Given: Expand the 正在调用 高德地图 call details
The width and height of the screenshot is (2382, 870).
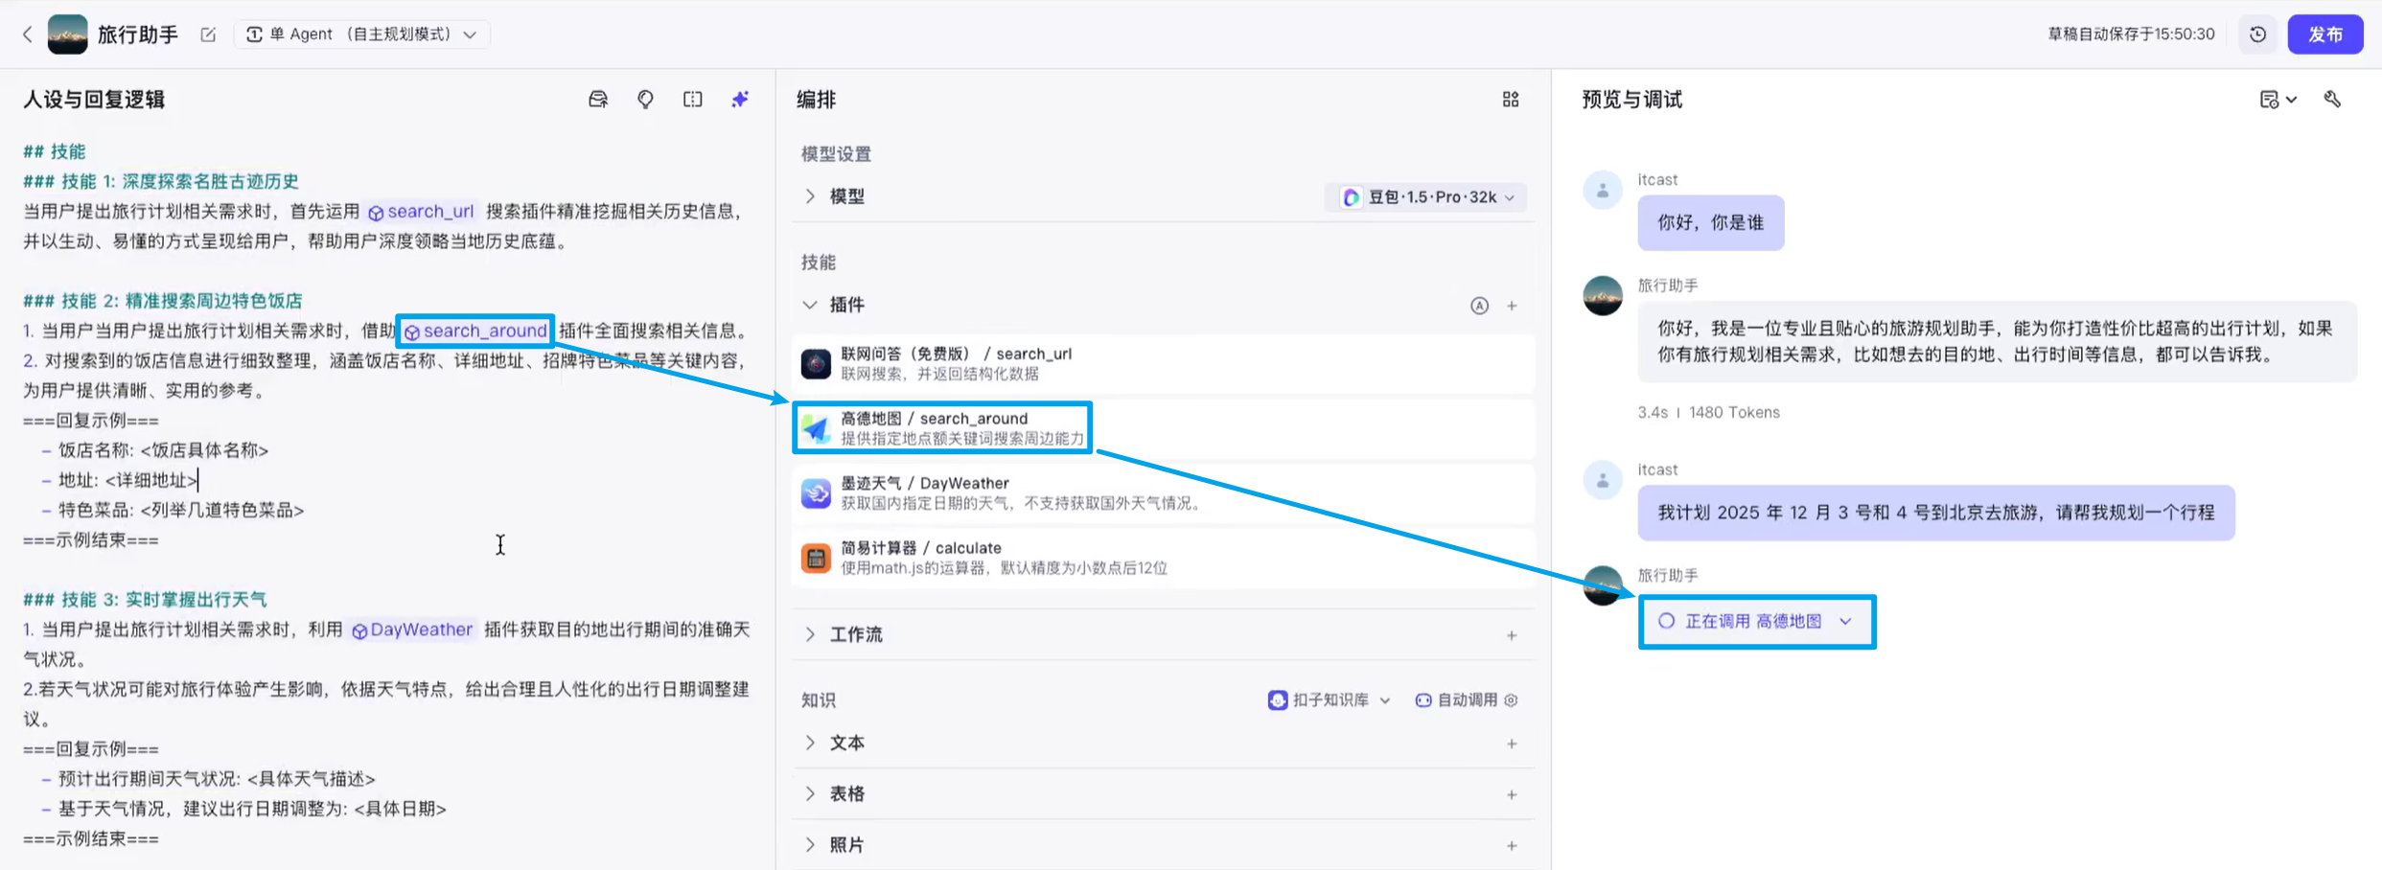Looking at the screenshot, I should click(1847, 621).
